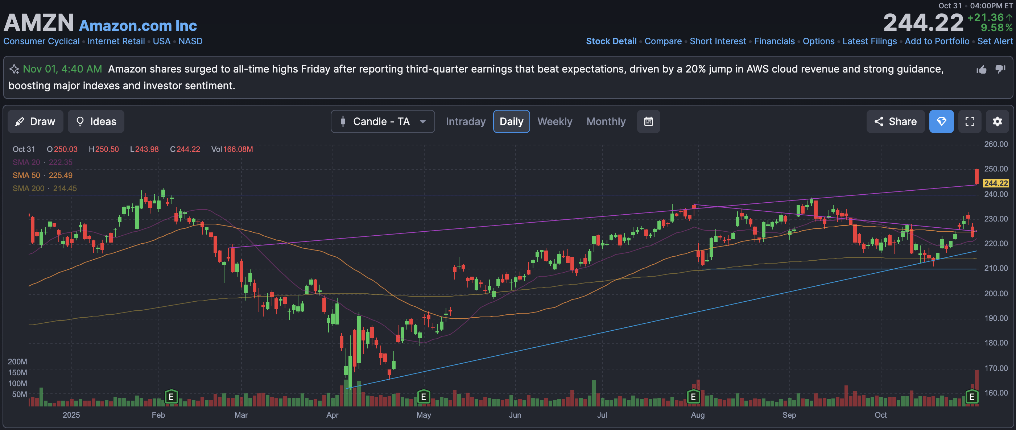The height and width of the screenshot is (430, 1016).
Task: Toggle the Draw tool button
Action: pyautogui.click(x=36, y=121)
